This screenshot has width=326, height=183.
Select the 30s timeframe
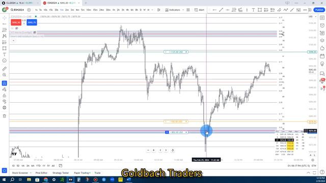pos(57,10)
